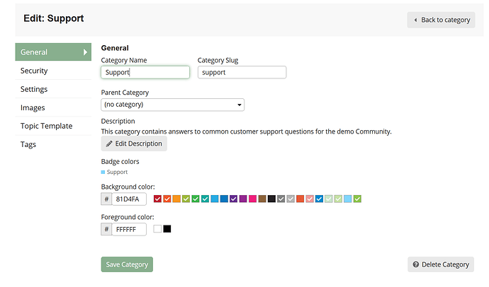Pick the light pink background swatch

[x=310, y=199]
